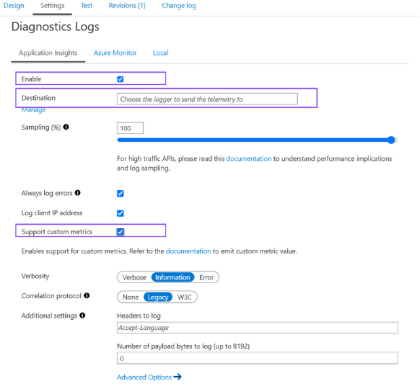The image size is (420, 387).
Task: Click the Sampling slider handle
Action: coord(392,140)
